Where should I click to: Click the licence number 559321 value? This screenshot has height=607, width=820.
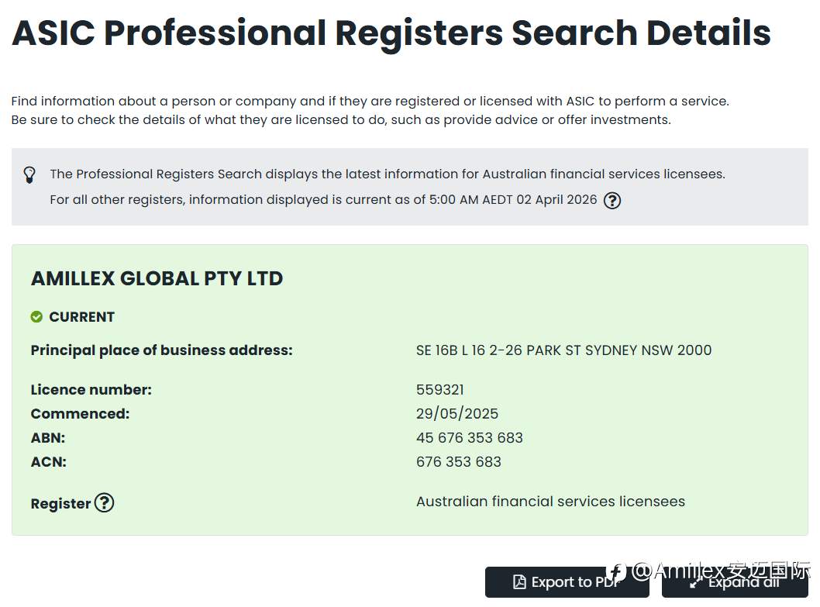pos(439,389)
